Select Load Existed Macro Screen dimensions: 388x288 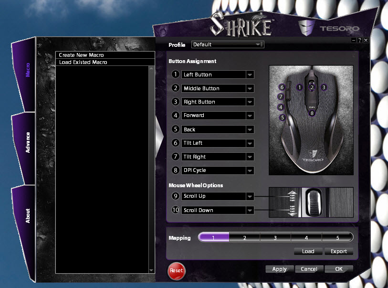[105, 62]
